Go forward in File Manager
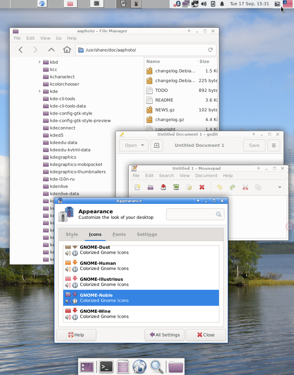 tap(35, 50)
